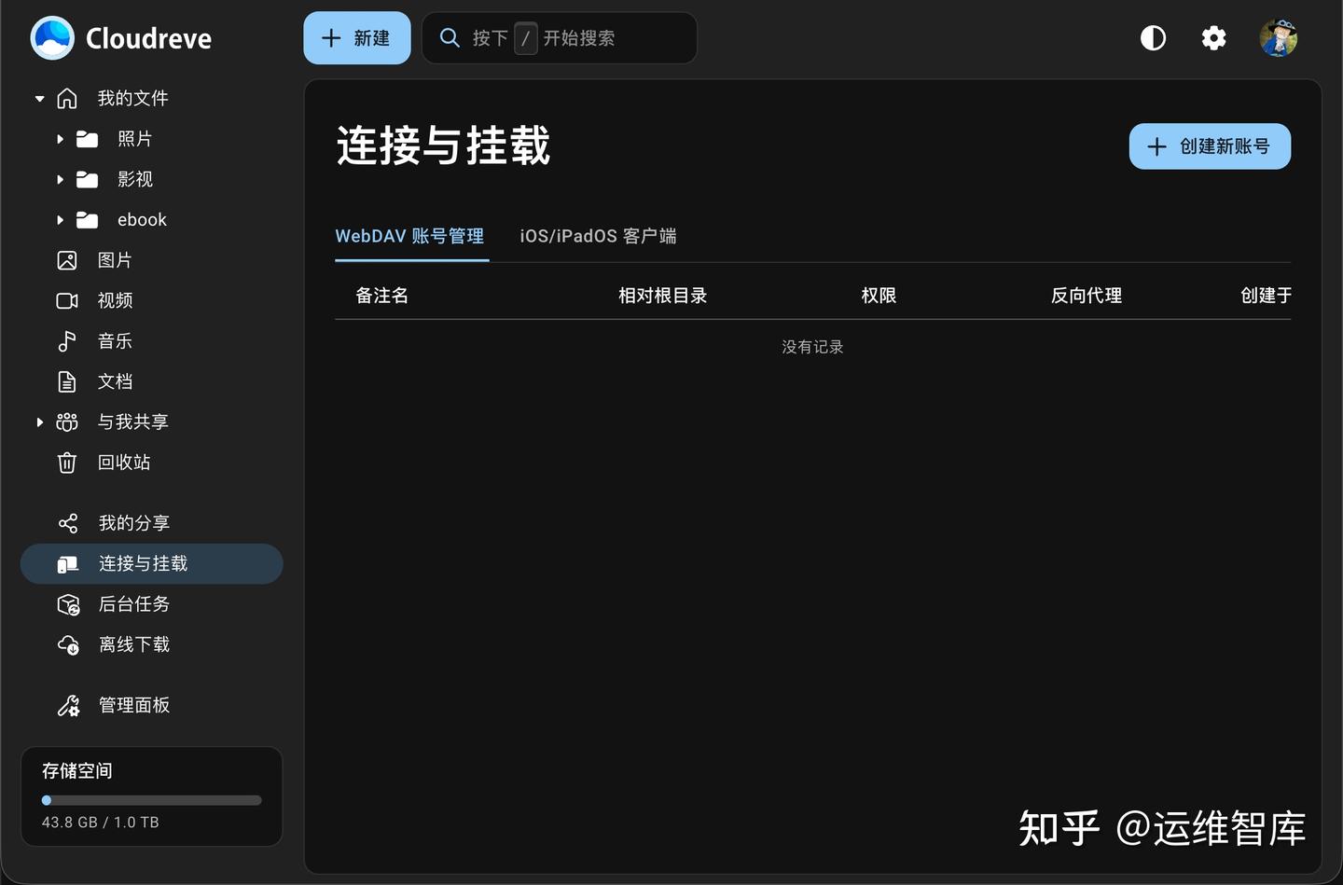Click the 创建于 column header
Viewport: 1343px width, 885px height.
[x=1266, y=296]
